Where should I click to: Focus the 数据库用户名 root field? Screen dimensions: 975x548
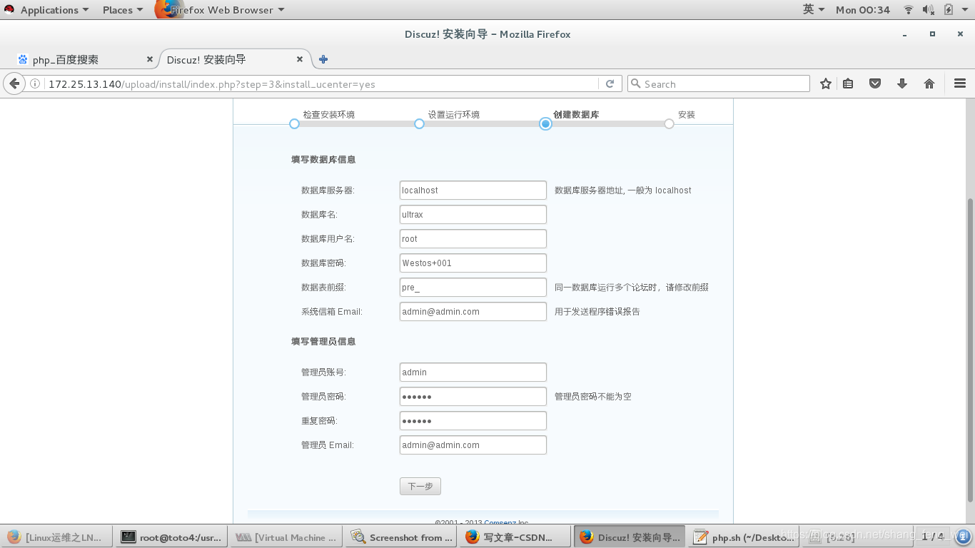[x=473, y=239]
